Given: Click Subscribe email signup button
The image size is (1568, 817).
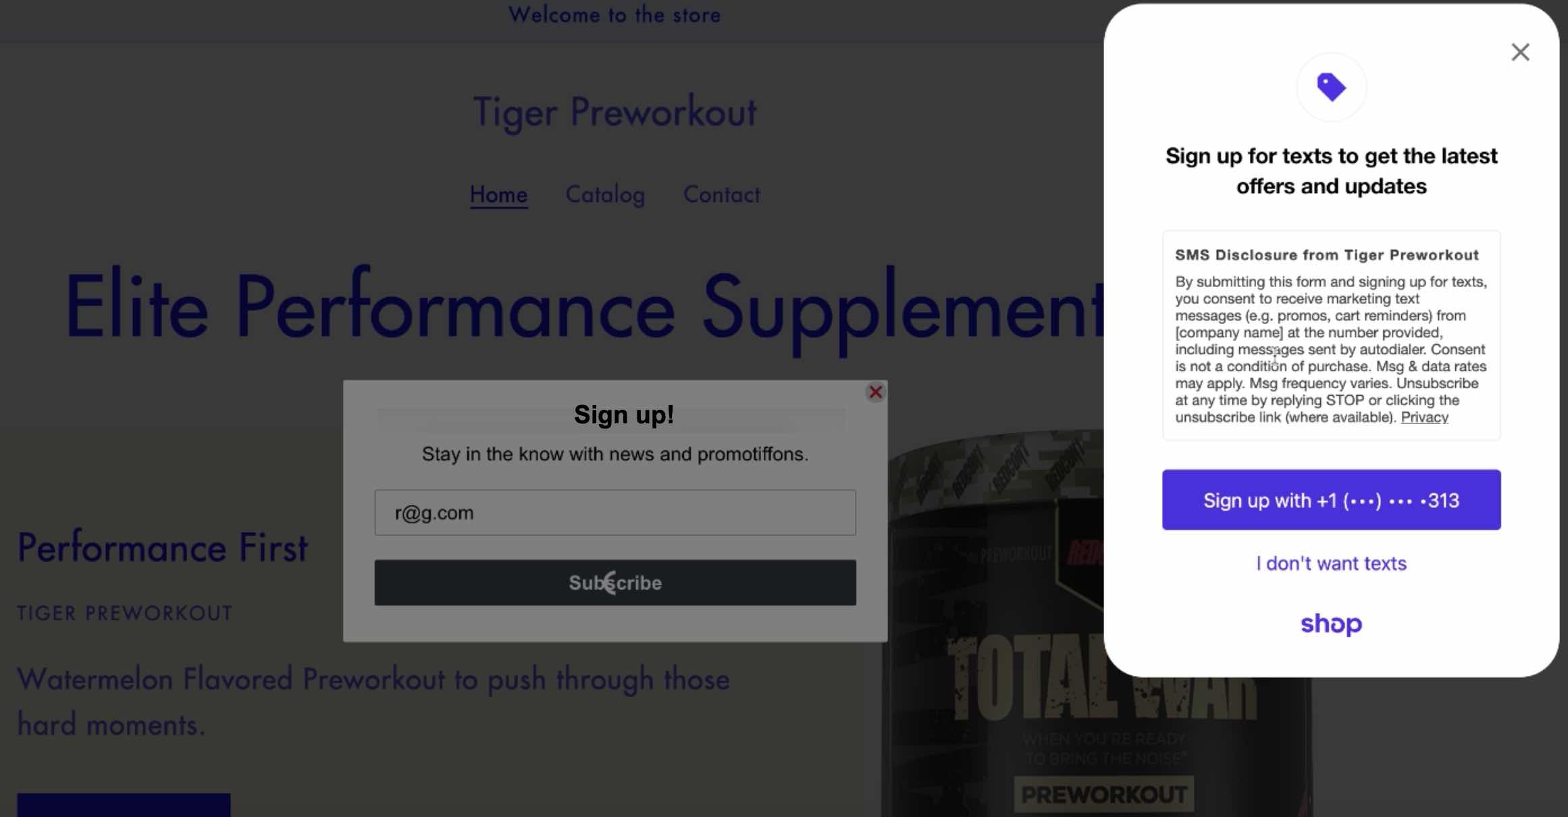Looking at the screenshot, I should point(615,581).
